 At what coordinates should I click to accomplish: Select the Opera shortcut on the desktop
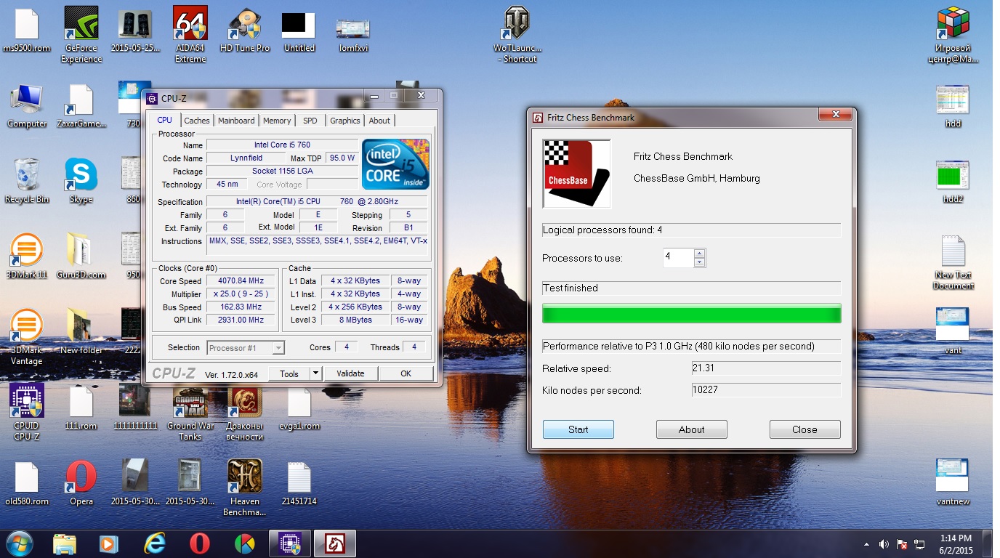coord(81,483)
